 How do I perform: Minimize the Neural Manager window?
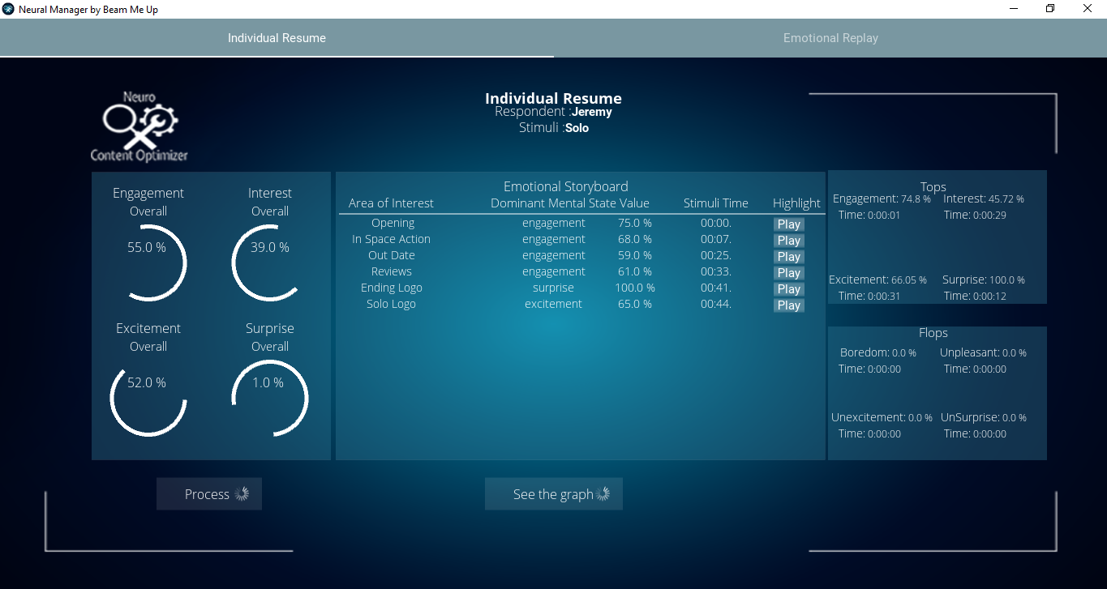pyautogui.click(x=1014, y=8)
